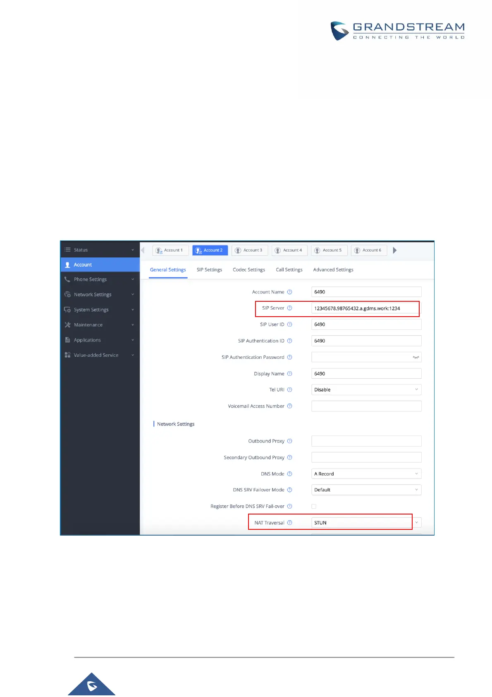The image size is (492, 697).
Task: Click the right arrow after Account 6
Action: pos(394,250)
